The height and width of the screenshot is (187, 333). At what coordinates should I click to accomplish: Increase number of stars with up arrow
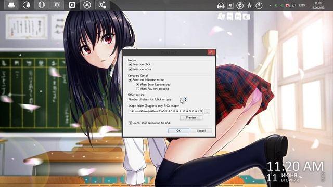click(185, 98)
